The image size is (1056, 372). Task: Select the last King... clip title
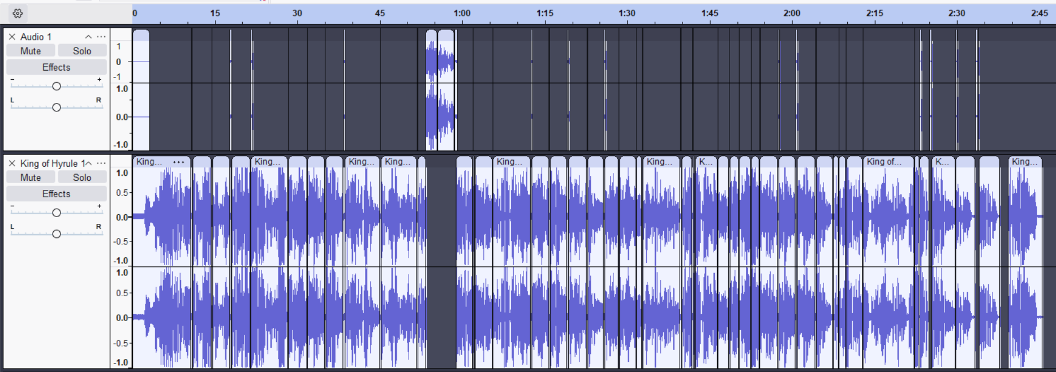1025,162
